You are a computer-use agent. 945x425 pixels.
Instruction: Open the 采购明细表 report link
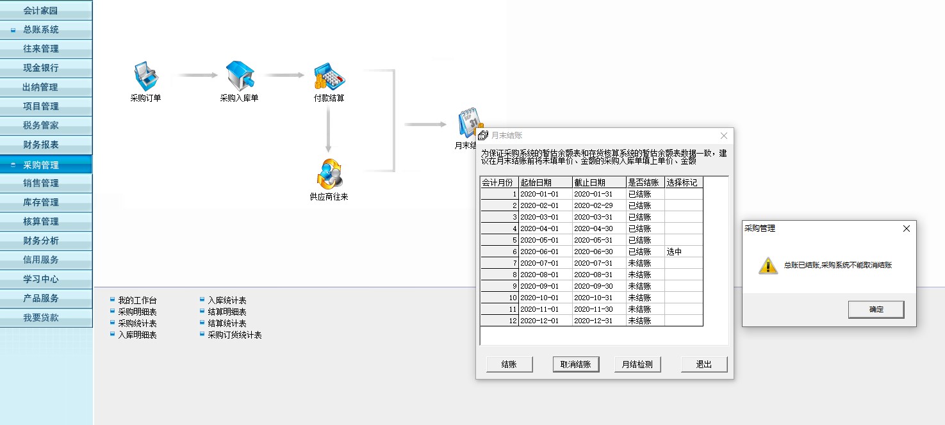pos(137,312)
